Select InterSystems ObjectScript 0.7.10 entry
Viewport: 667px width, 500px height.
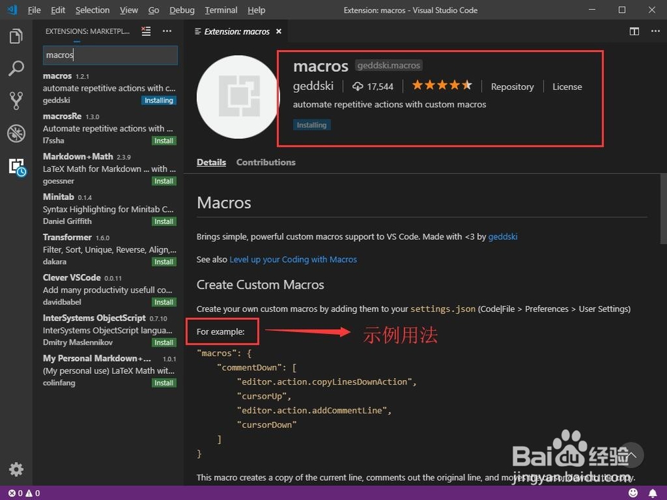tap(109, 331)
